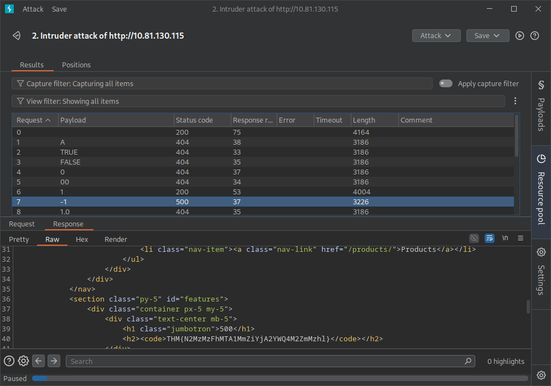Navigate back using the top-left arrow
Screen dimensions: 551x386
click(x=16, y=35)
